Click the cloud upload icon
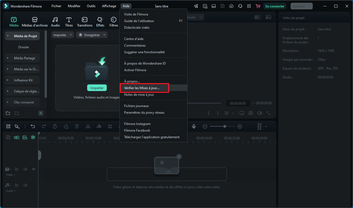Viewport: 353px width, 208px height. click(231, 6)
